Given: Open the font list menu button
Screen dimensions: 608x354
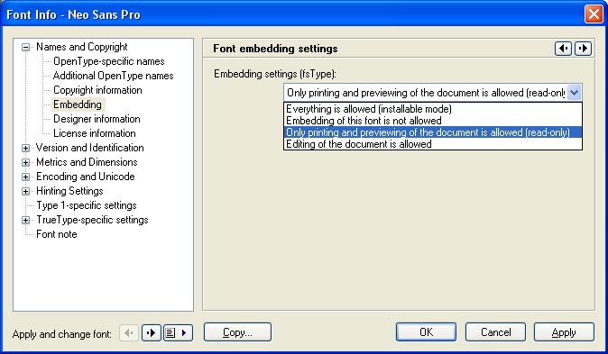Looking at the screenshot, I should [x=178, y=332].
